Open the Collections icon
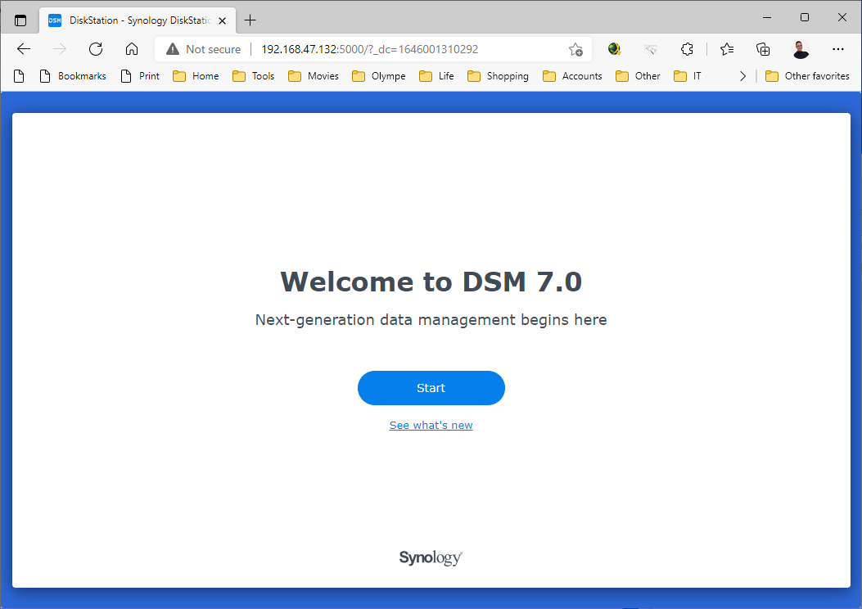The width and height of the screenshot is (862, 609). [x=763, y=49]
